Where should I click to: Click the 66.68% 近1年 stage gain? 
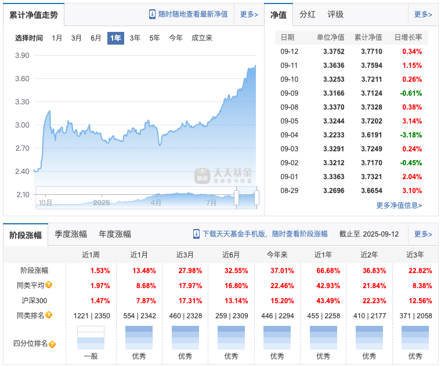[x=328, y=271]
